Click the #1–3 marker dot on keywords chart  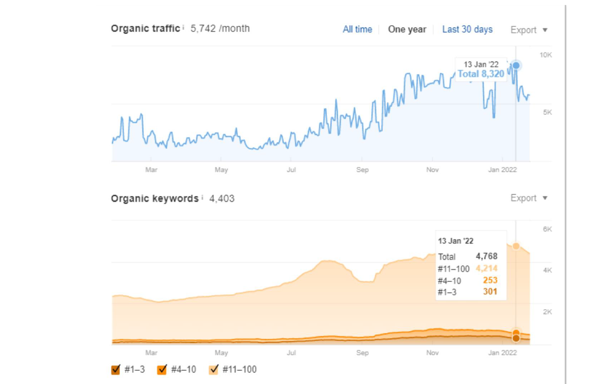(516, 338)
